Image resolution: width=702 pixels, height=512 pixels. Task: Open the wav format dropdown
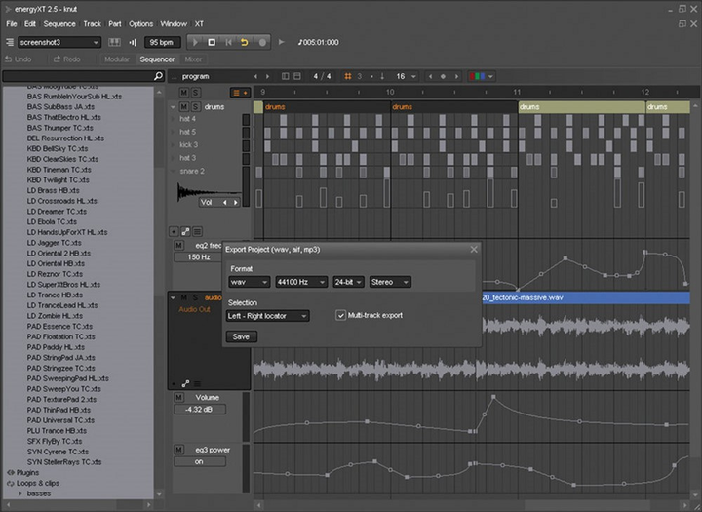click(x=249, y=282)
